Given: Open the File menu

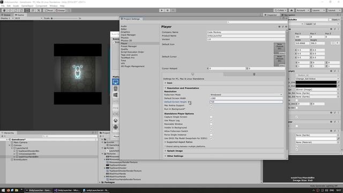Looking at the screenshot, I should (3, 6).
